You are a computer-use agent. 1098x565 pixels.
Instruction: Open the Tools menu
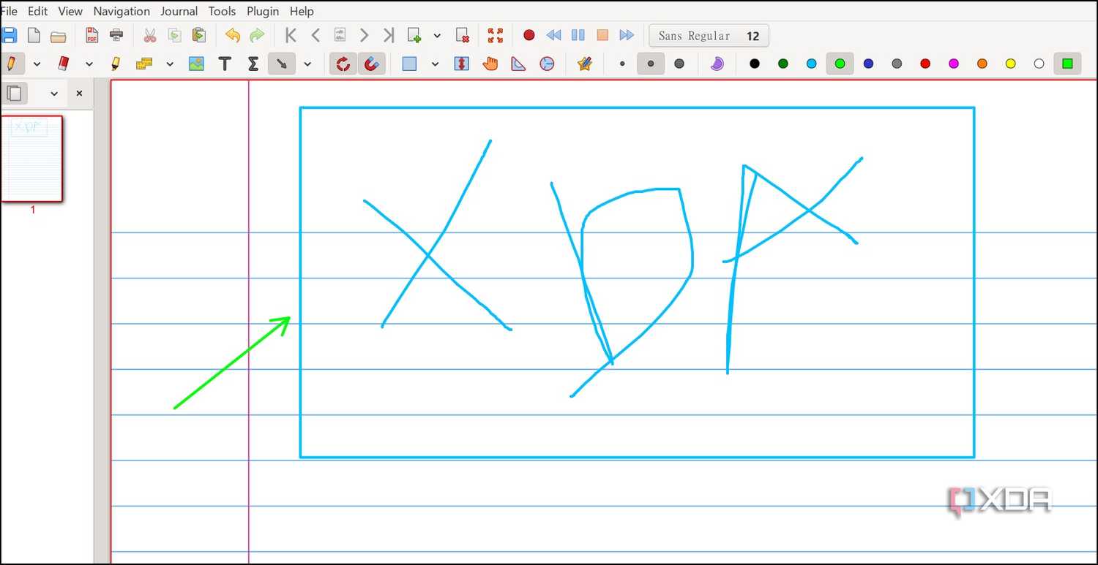click(x=222, y=11)
